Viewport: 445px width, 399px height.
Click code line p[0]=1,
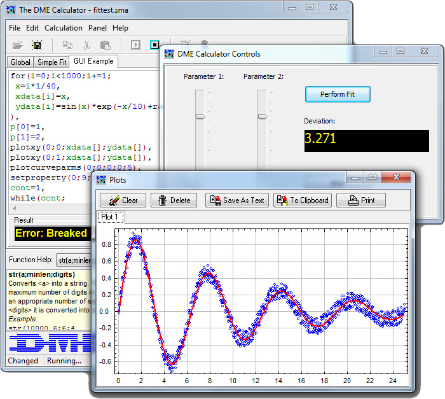click(x=27, y=127)
